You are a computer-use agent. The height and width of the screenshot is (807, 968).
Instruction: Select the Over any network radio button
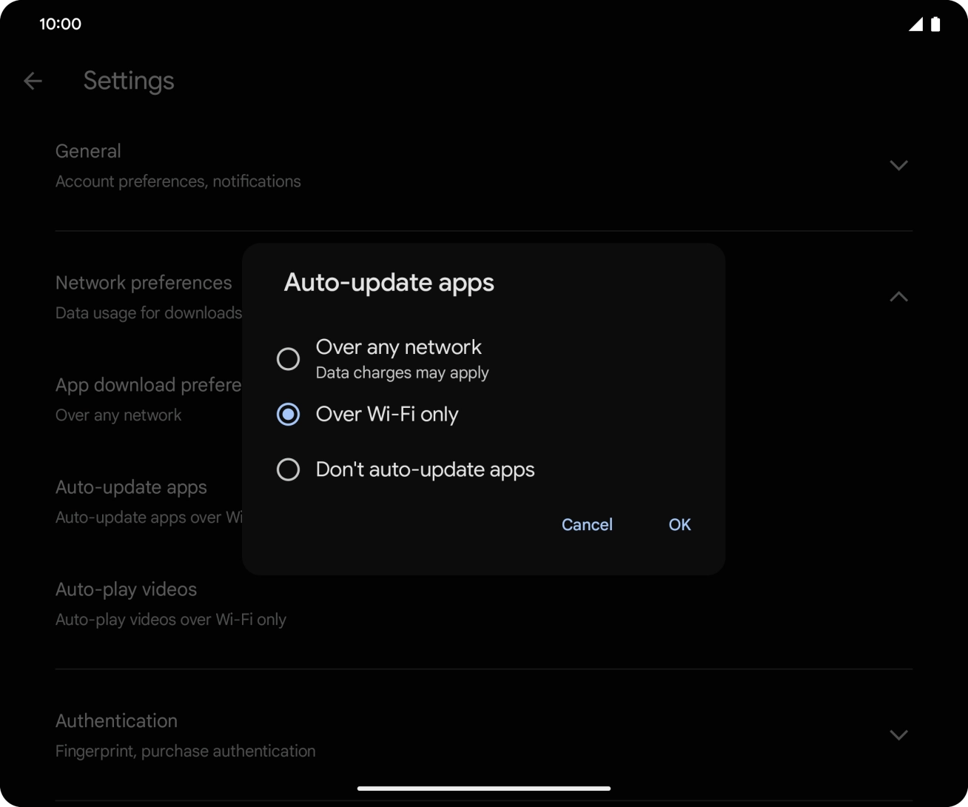point(288,358)
